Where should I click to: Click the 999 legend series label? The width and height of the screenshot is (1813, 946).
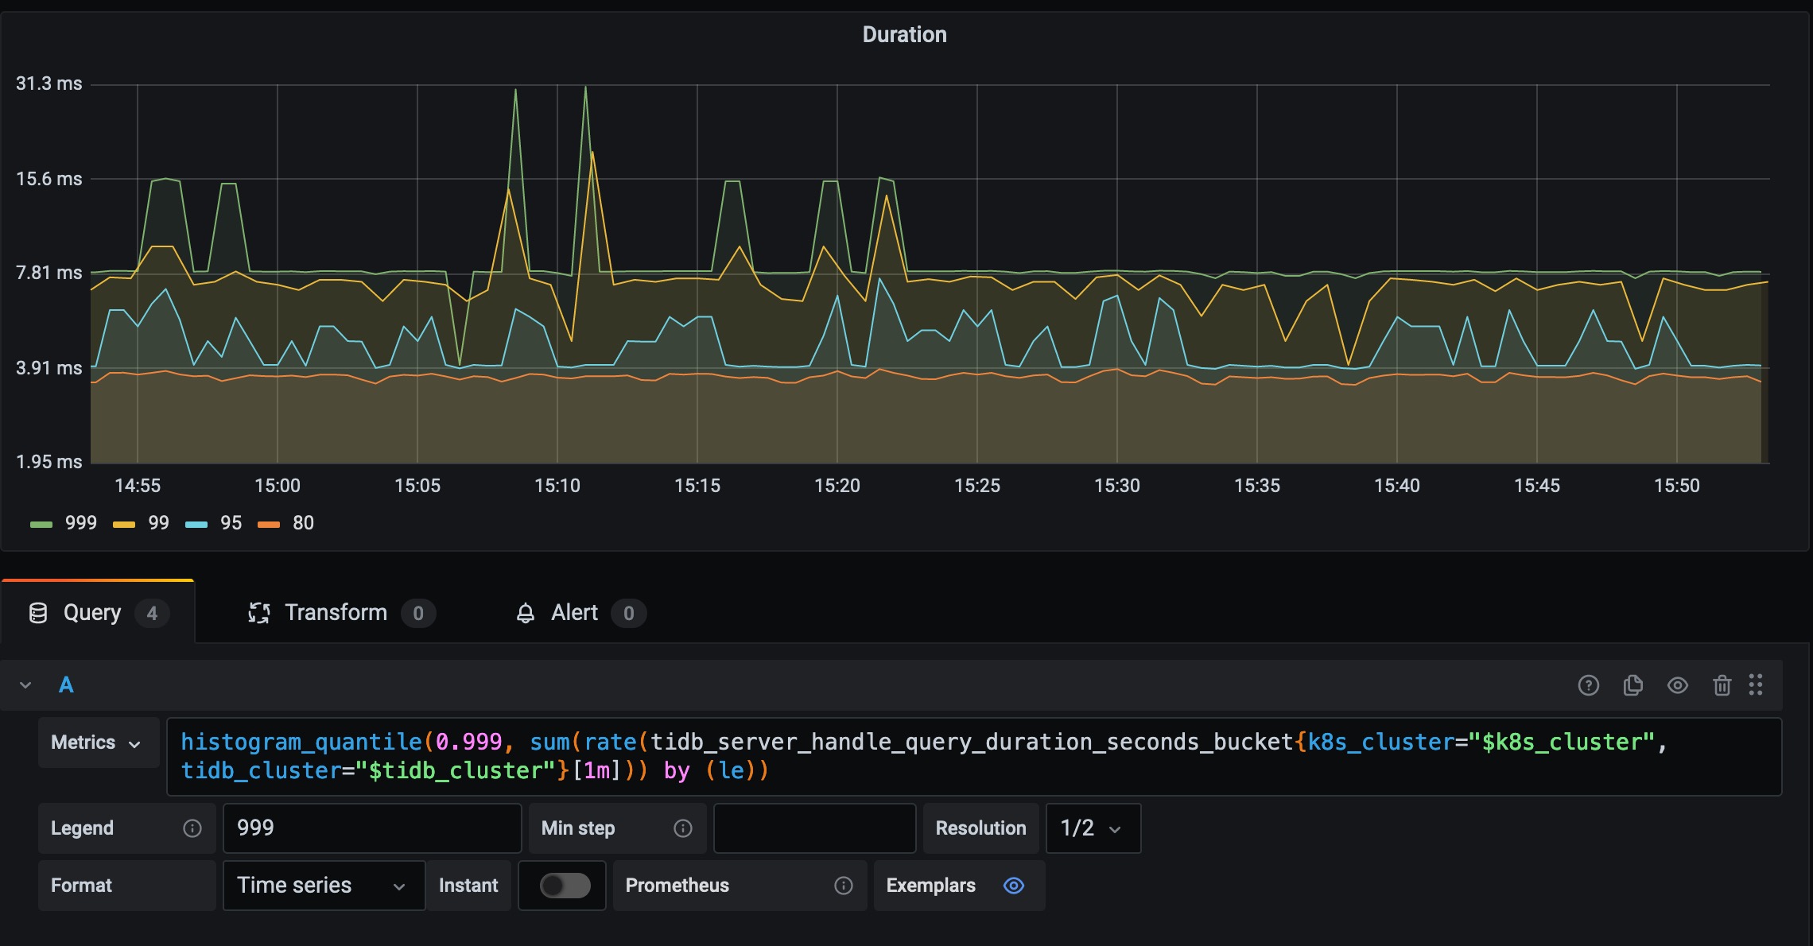coord(80,523)
